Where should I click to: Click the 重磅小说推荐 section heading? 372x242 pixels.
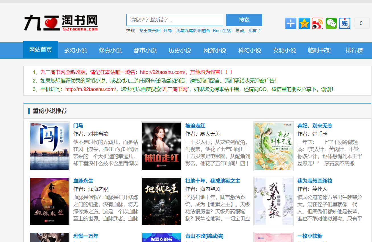(x=50, y=111)
